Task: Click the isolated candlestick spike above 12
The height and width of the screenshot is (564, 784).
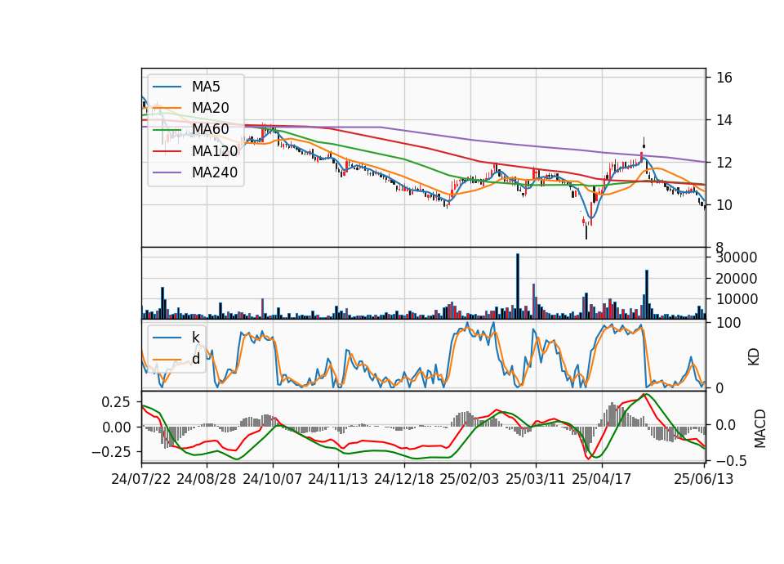Action: (x=644, y=142)
